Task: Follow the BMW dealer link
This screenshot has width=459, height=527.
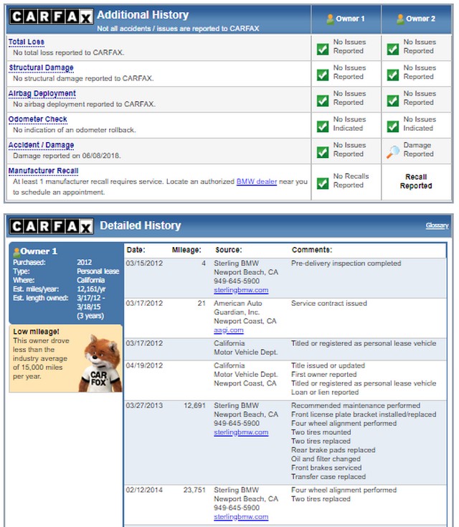Action: pyautogui.click(x=257, y=182)
